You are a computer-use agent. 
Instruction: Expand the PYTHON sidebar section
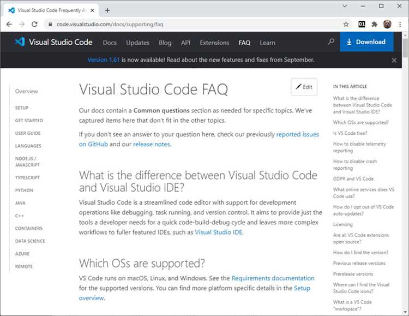(24, 190)
